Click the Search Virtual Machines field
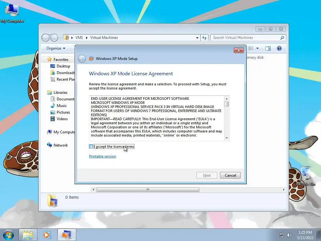Screen dimensions: 321x241 [x=246, y=38]
